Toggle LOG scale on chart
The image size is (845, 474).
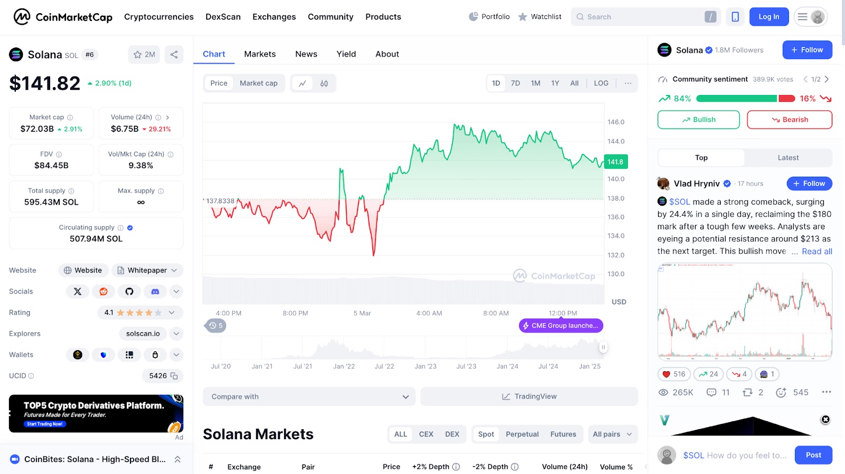coord(601,83)
